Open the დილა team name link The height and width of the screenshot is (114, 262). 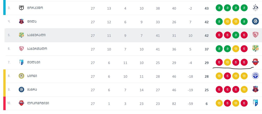pos(32,22)
